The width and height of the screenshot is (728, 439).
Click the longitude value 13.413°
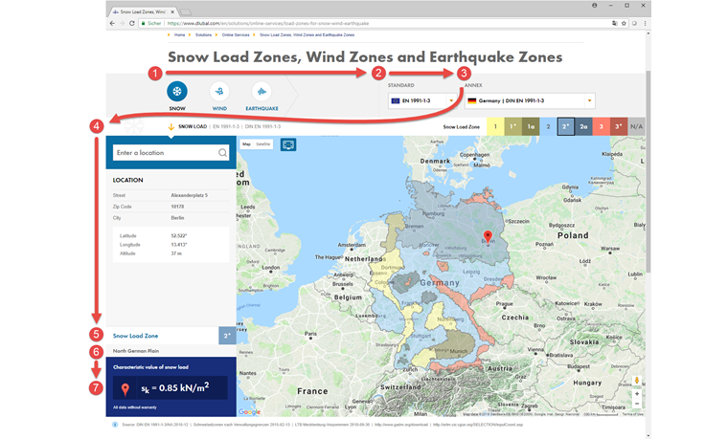click(x=179, y=245)
